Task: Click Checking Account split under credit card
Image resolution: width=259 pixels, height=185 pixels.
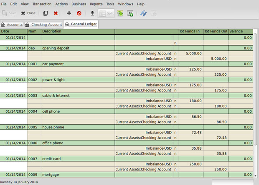Action: tap(144, 169)
